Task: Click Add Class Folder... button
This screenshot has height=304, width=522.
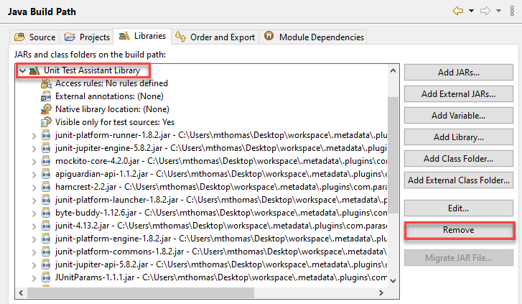Action: 458,159
